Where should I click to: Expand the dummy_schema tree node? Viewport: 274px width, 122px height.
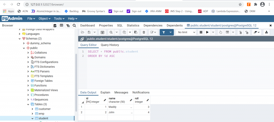[24, 43]
